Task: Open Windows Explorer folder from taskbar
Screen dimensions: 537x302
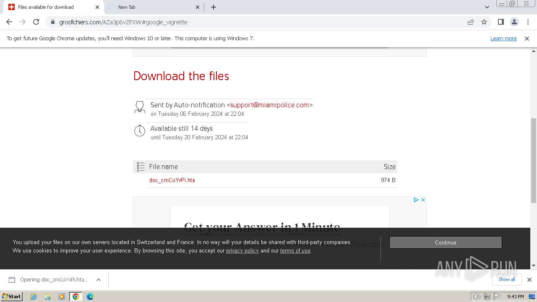Action: (47, 297)
